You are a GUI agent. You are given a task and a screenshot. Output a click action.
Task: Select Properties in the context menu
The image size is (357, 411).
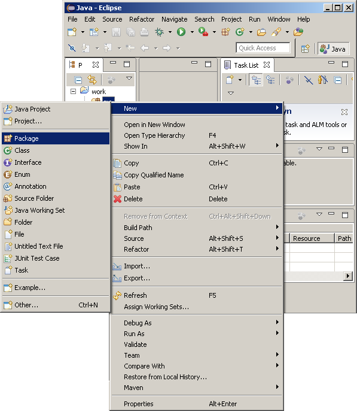[x=197, y=404]
